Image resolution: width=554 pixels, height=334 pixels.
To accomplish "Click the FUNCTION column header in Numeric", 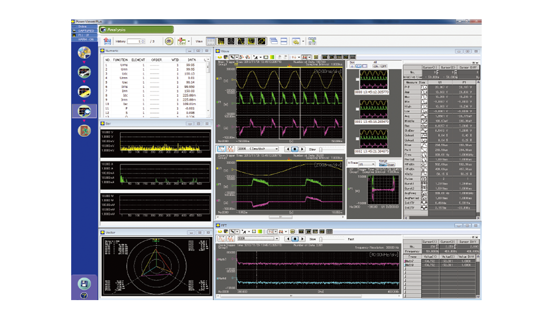I will click(x=120, y=60).
